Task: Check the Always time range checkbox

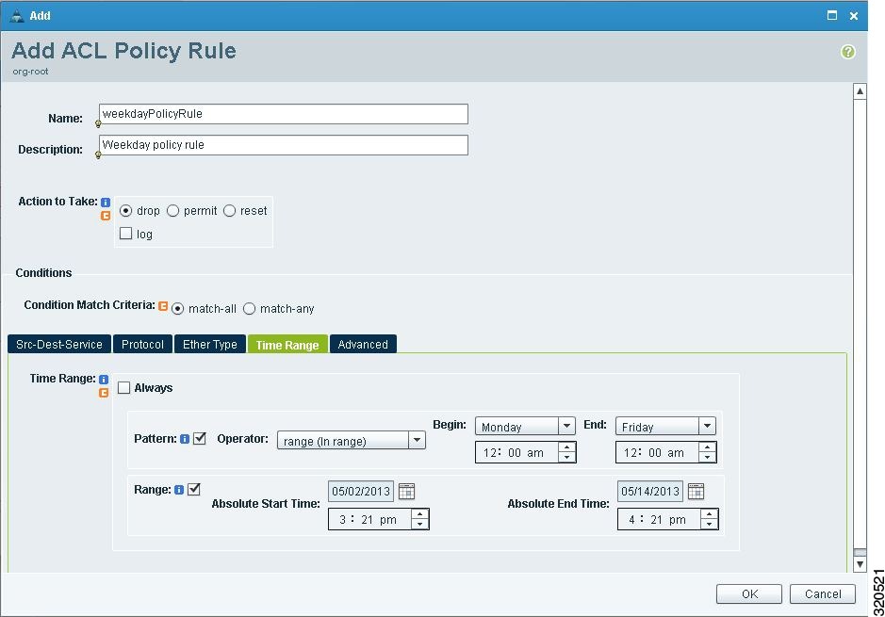Action: pyautogui.click(x=123, y=387)
